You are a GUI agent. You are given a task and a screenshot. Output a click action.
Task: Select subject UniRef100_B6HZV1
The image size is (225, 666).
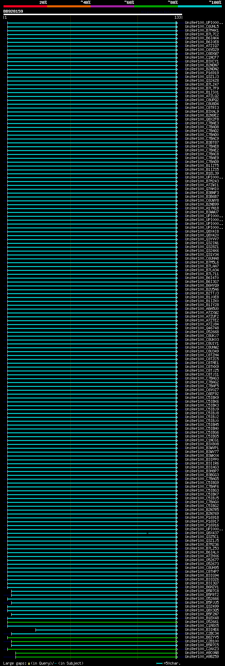tap(202, 587)
